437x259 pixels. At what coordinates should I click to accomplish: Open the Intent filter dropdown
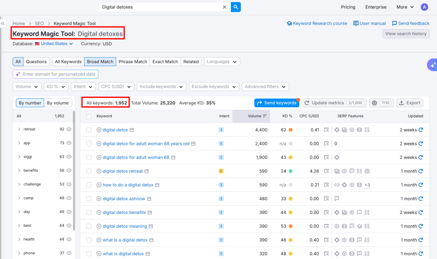(x=83, y=86)
